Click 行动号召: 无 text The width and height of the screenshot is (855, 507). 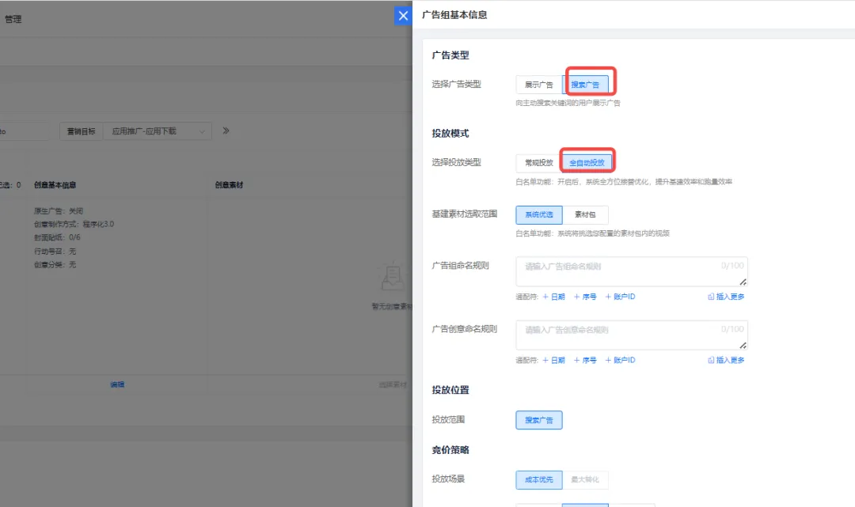tap(55, 251)
